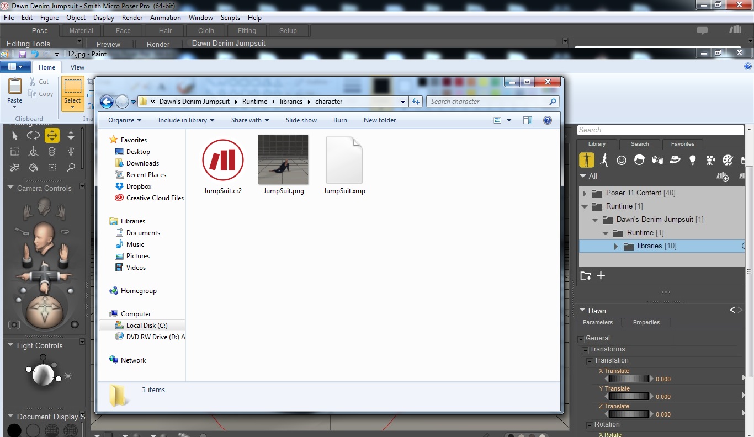
Task: Expand the libraries folder tree arrow
Action: point(616,246)
